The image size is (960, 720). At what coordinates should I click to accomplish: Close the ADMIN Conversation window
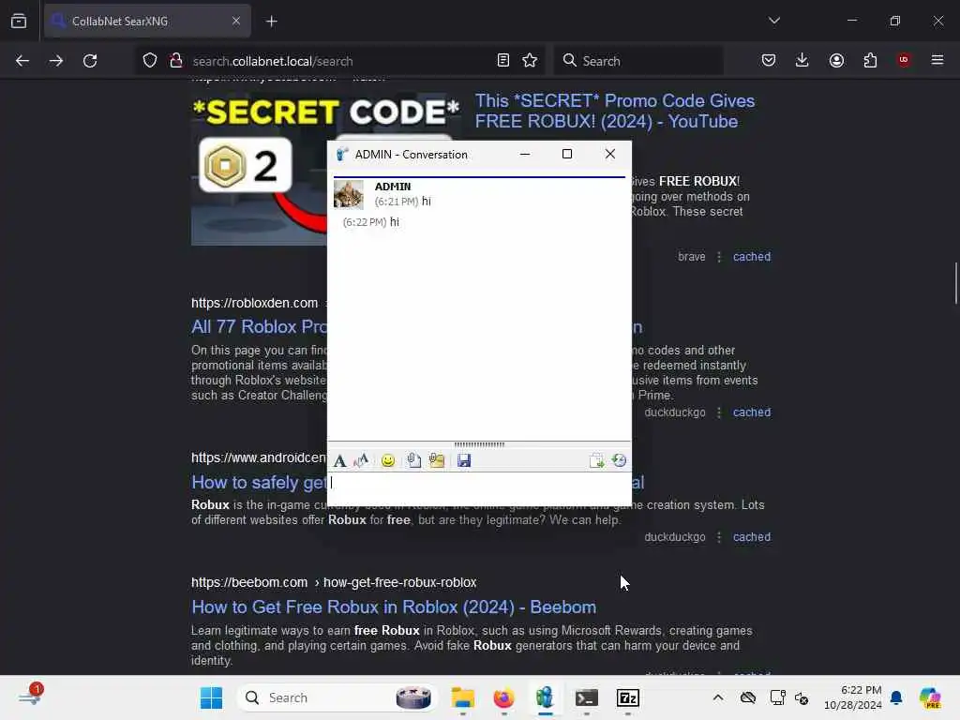(x=609, y=155)
